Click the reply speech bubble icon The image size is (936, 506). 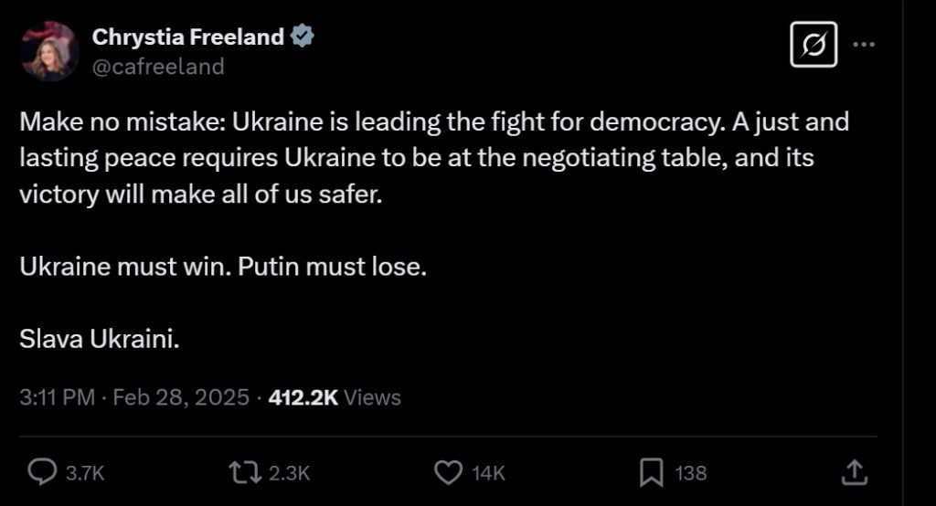tap(42, 472)
